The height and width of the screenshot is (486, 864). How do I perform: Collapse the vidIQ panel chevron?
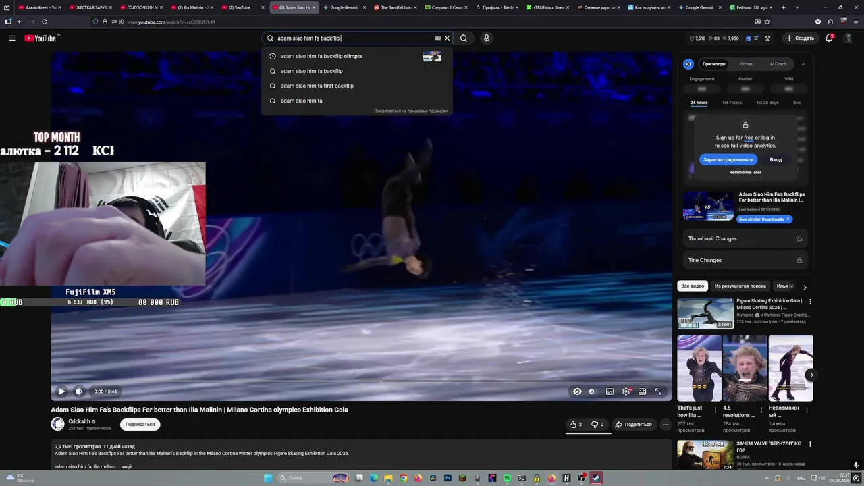(x=803, y=64)
